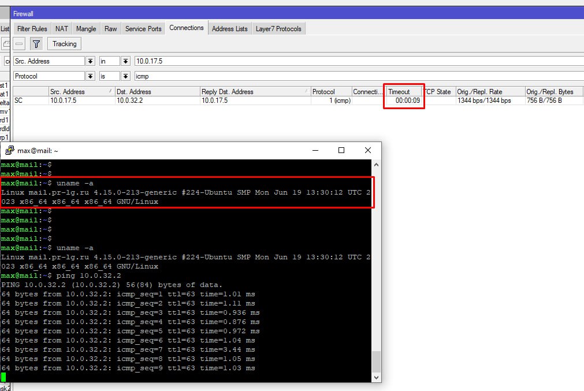Open the Protocol filter field dropdown
Screen dimensions: 584x391
91,76
